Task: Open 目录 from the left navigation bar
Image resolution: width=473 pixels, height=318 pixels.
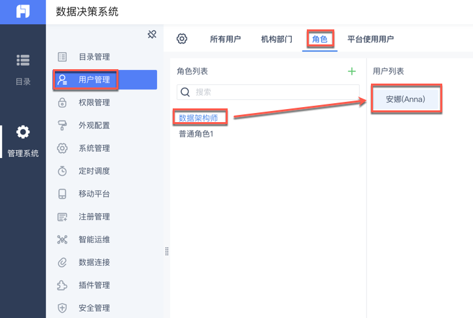Action: [23, 69]
